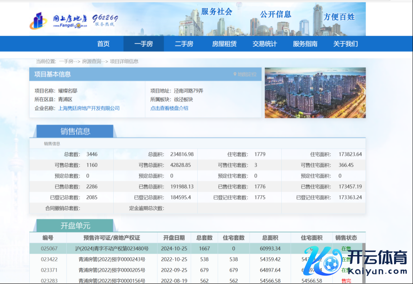Click the 公开信息 banner graphic
The height and width of the screenshot is (284, 413).
pyautogui.click(x=275, y=14)
